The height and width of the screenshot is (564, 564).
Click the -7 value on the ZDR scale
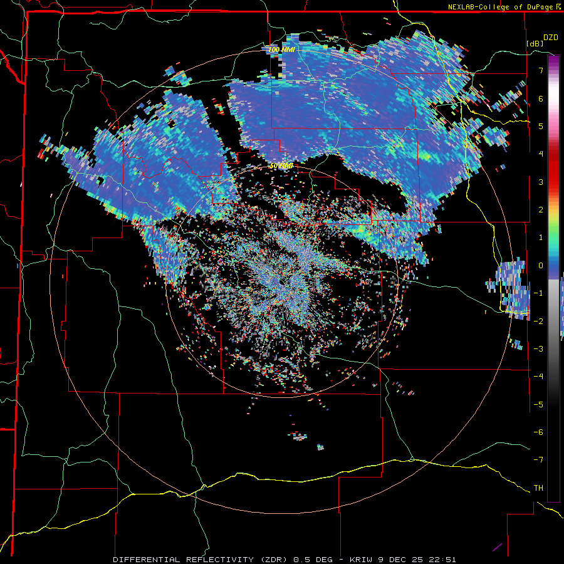coord(538,460)
